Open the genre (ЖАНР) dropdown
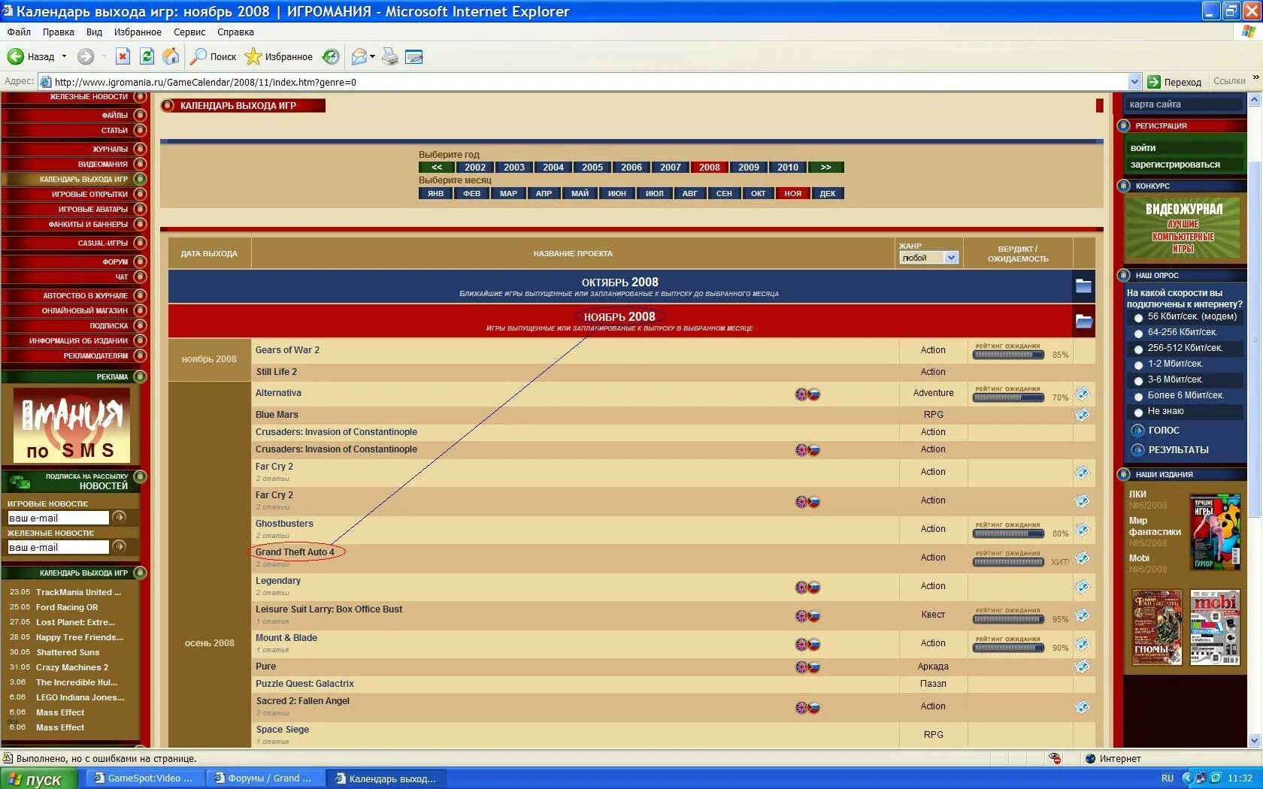Screen dimensions: 1263x789 point(929,258)
